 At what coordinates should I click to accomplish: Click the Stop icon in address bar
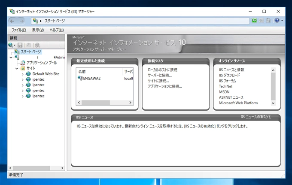[x=261, y=21]
